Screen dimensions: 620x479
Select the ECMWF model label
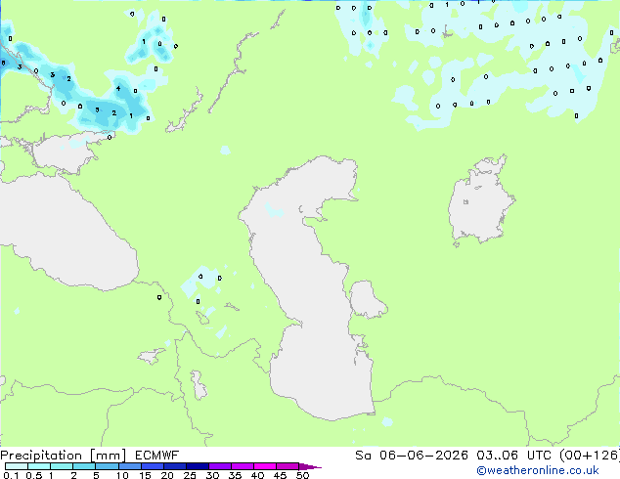point(157,456)
